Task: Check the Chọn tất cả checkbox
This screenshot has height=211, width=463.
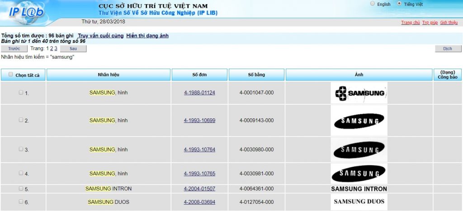Action: [x=11, y=75]
